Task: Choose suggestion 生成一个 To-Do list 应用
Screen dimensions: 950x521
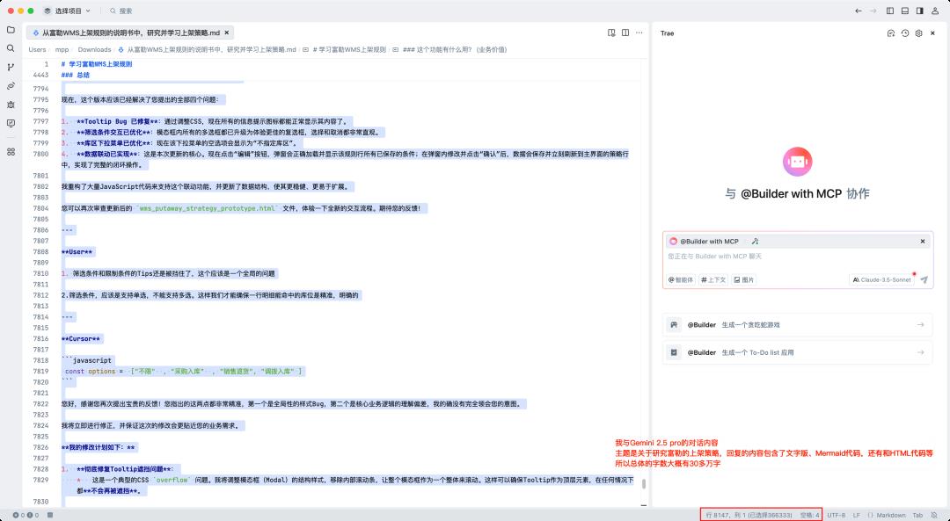Action: point(797,352)
